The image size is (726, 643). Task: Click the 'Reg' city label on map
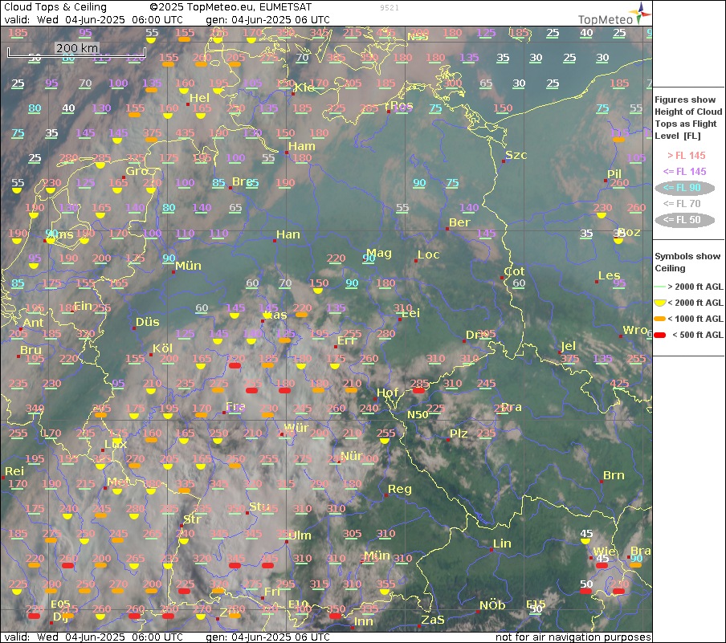click(399, 490)
